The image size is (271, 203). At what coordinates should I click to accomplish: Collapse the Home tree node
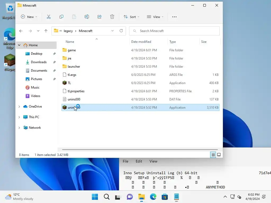19,45
